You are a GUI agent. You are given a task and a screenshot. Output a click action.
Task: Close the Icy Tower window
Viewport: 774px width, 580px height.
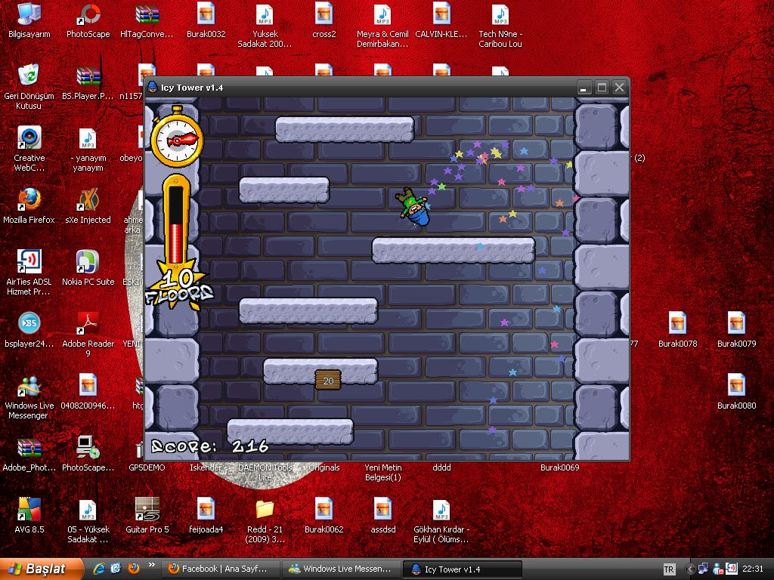[620, 88]
